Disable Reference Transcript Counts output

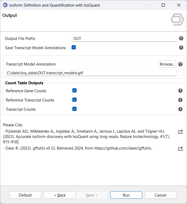[x=74, y=100]
